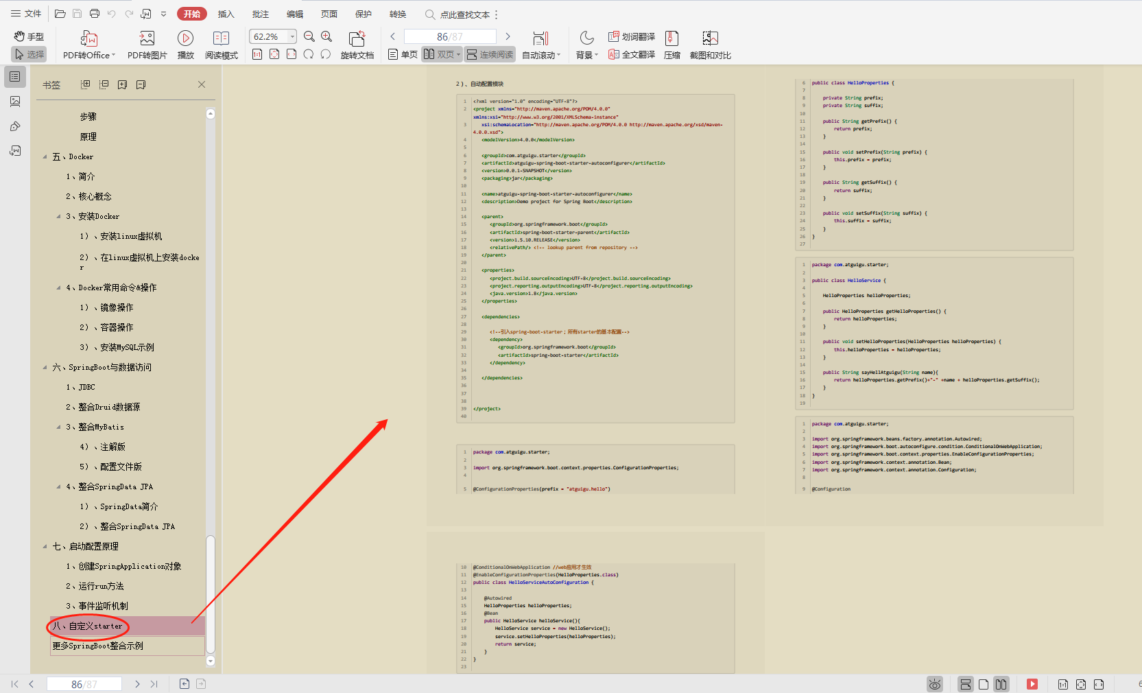Open the 划词翻译 word translation tool

coord(631,36)
